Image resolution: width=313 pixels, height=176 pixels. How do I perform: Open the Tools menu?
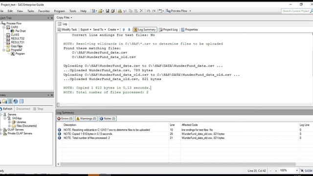(73, 11)
